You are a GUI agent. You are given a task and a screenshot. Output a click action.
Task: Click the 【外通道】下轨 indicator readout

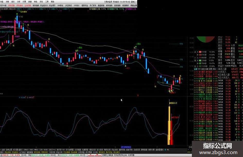tap(116, 9)
